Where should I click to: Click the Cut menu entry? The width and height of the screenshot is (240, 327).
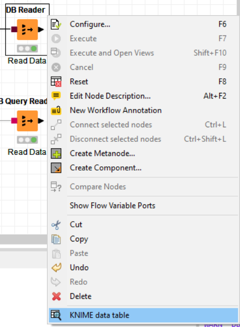click(143, 225)
